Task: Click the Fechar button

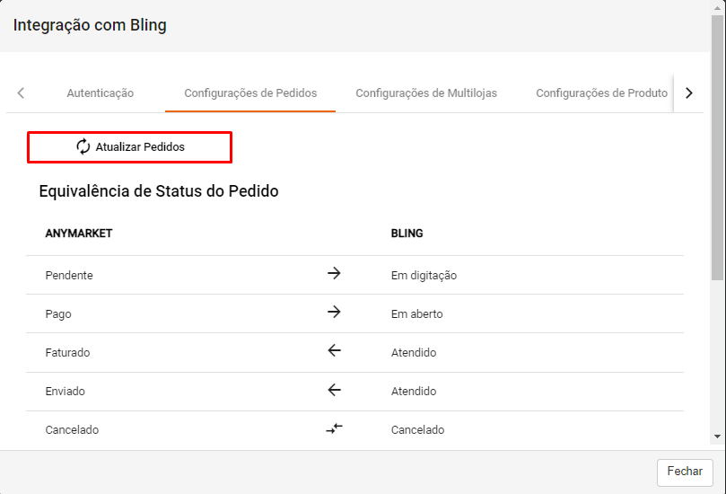Action: click(x=685, y=472)
